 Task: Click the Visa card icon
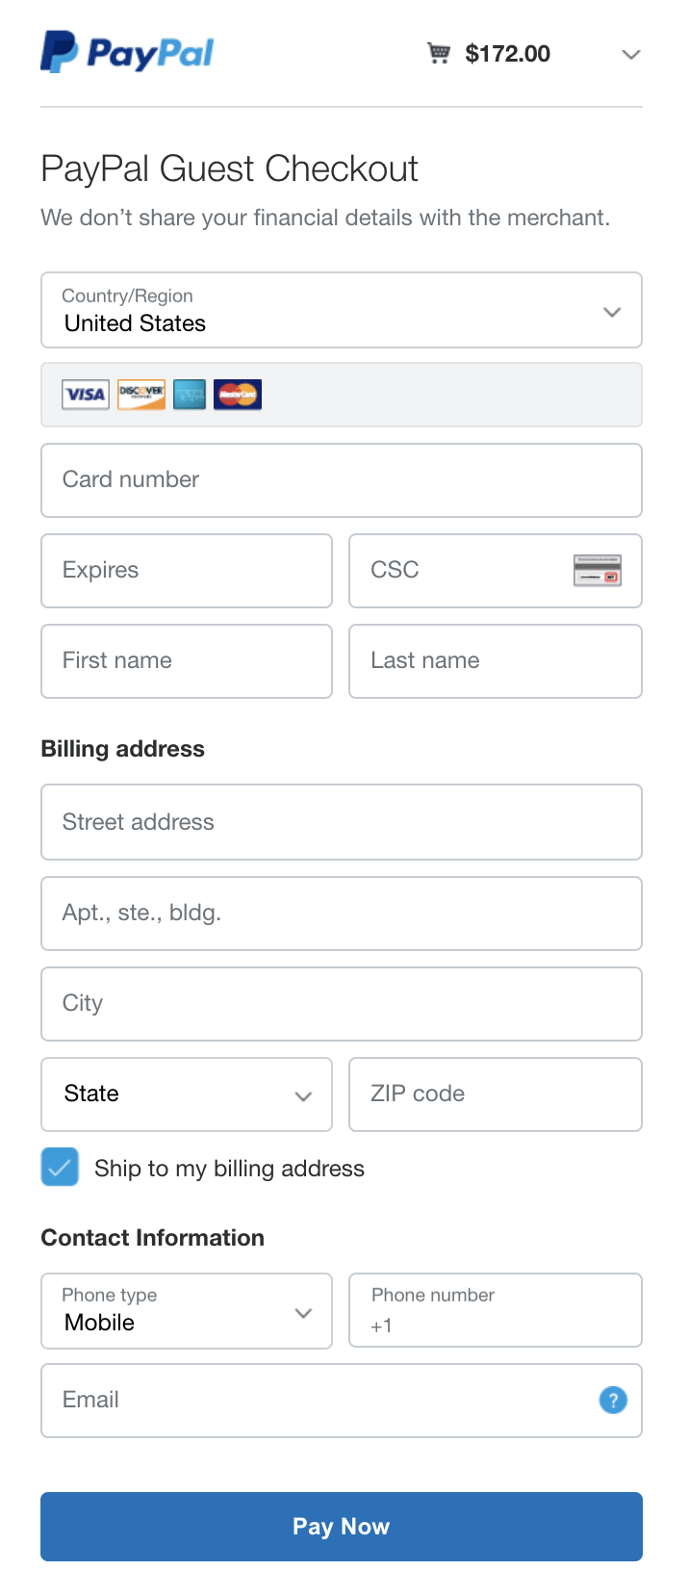86,395
